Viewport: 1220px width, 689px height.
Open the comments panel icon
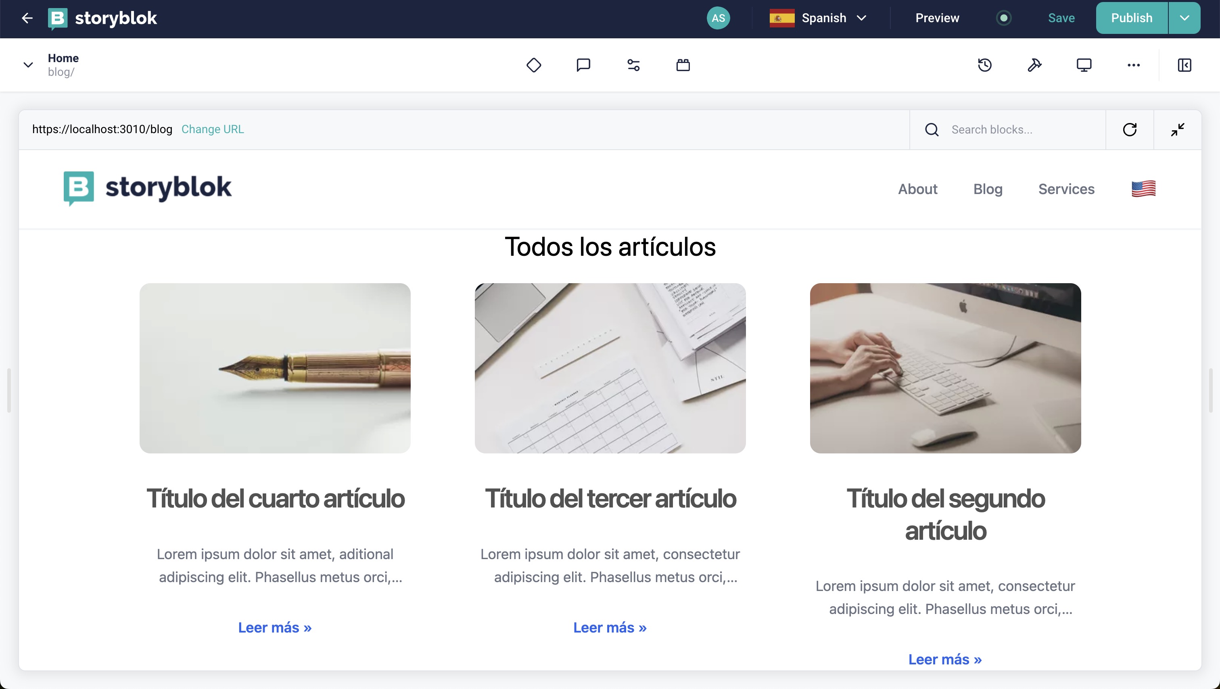tap(583, 65)
